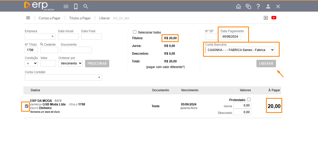318x149 pixels.
Task: Open the search magnifier in header
Action: tap(86, 6)
